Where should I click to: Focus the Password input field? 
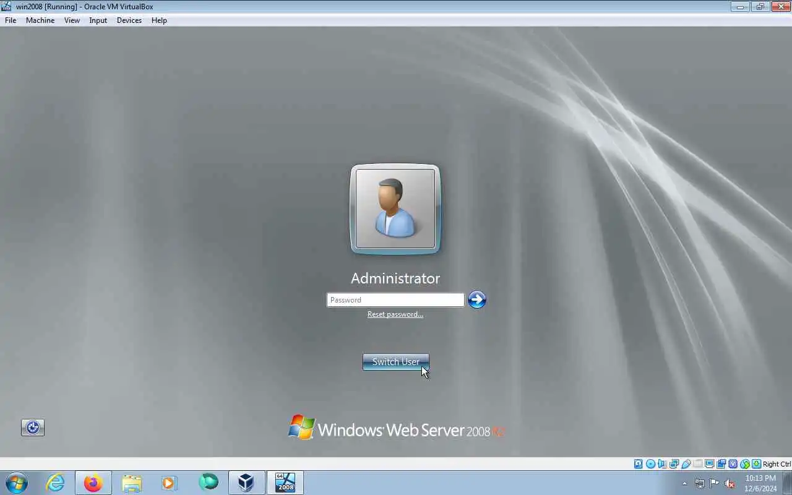(x=395, y=299)
